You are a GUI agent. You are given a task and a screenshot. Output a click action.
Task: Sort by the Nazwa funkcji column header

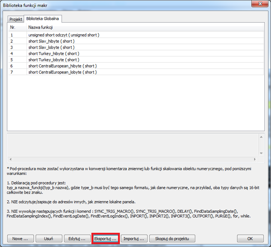point(145,27)
